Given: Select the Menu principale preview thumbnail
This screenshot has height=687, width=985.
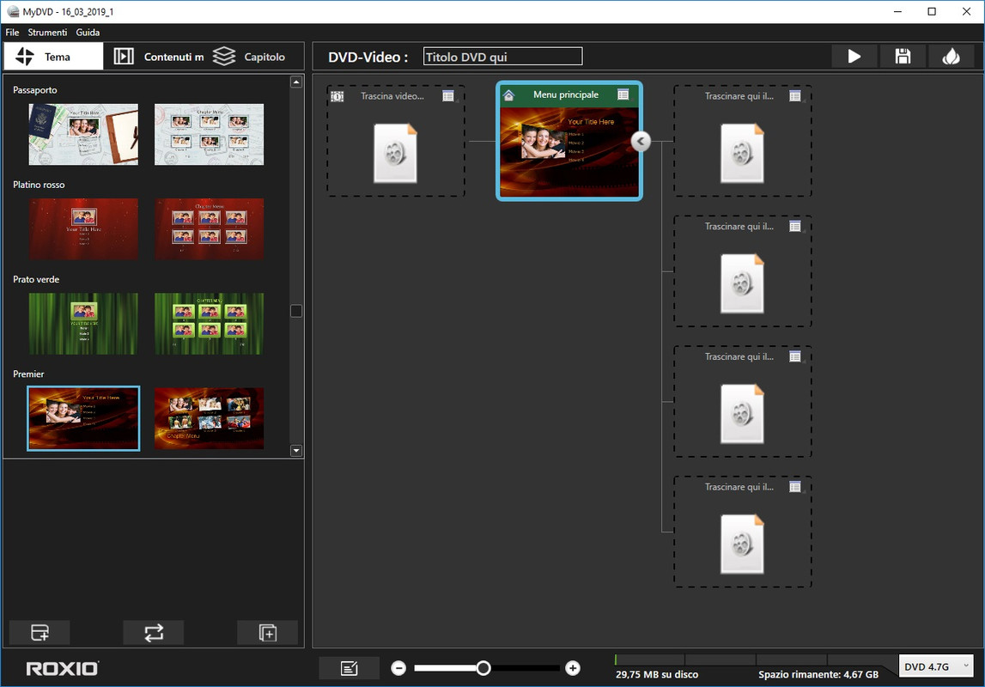Looking at the screenshot, I should pos(569,152).
